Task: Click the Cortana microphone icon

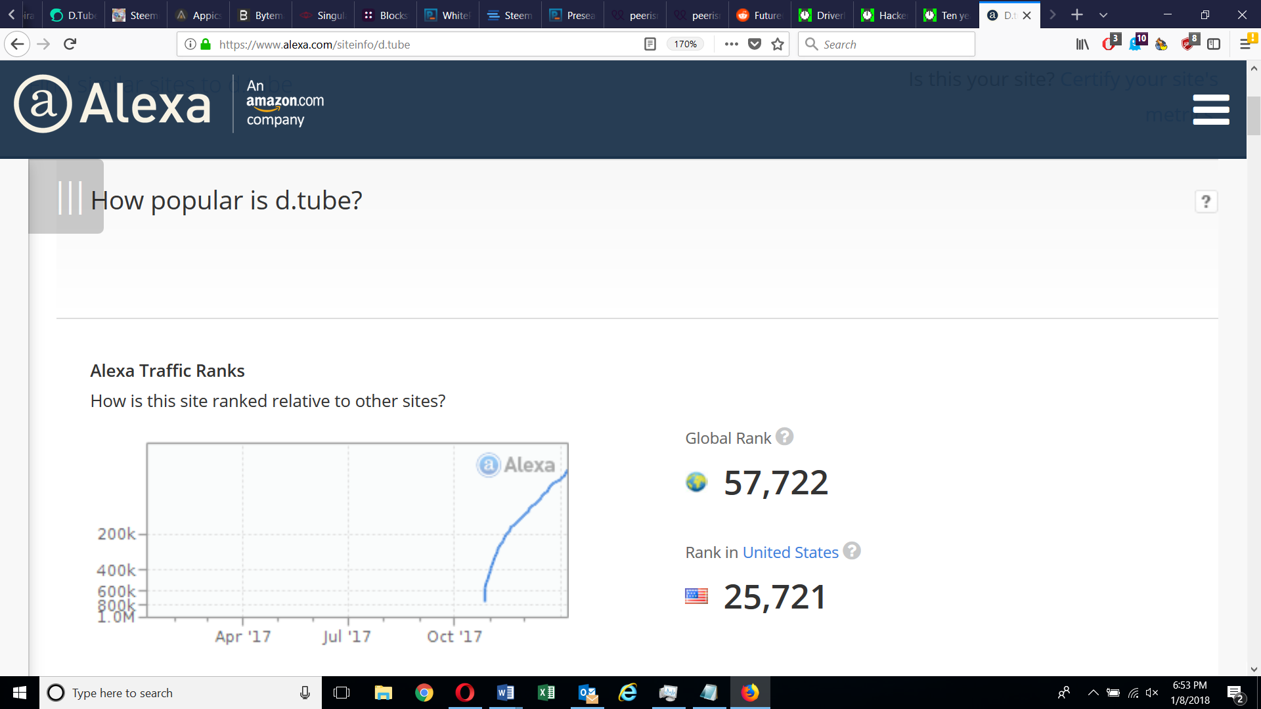Action: coord(305,693)
